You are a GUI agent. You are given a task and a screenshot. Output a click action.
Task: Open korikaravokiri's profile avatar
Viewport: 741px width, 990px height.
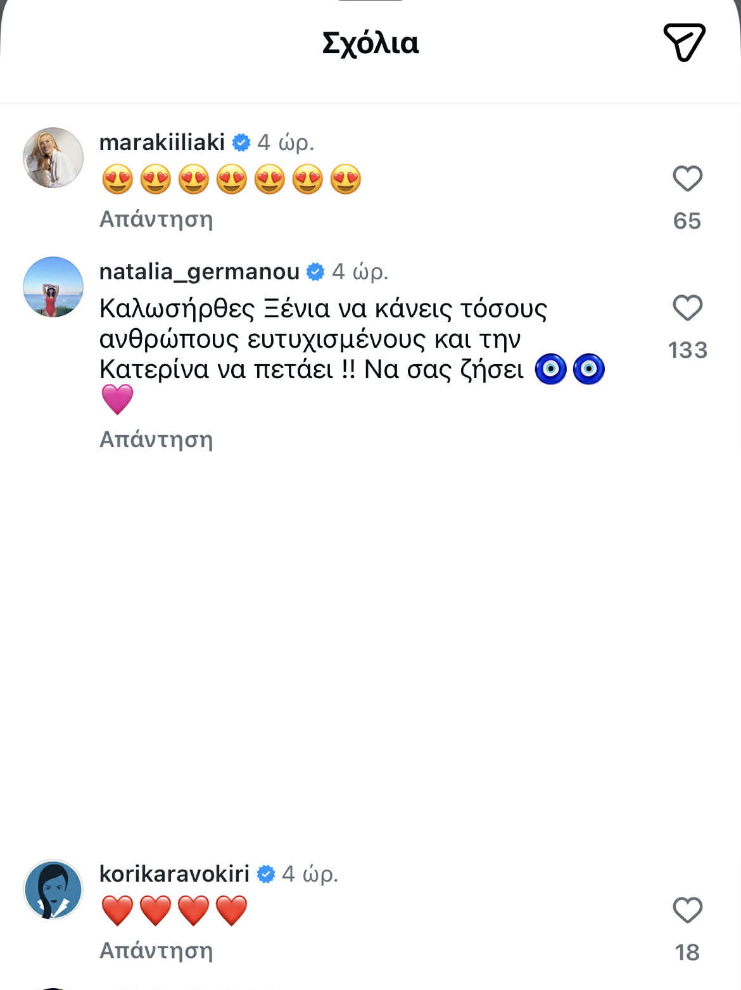[x=53, y=889]
